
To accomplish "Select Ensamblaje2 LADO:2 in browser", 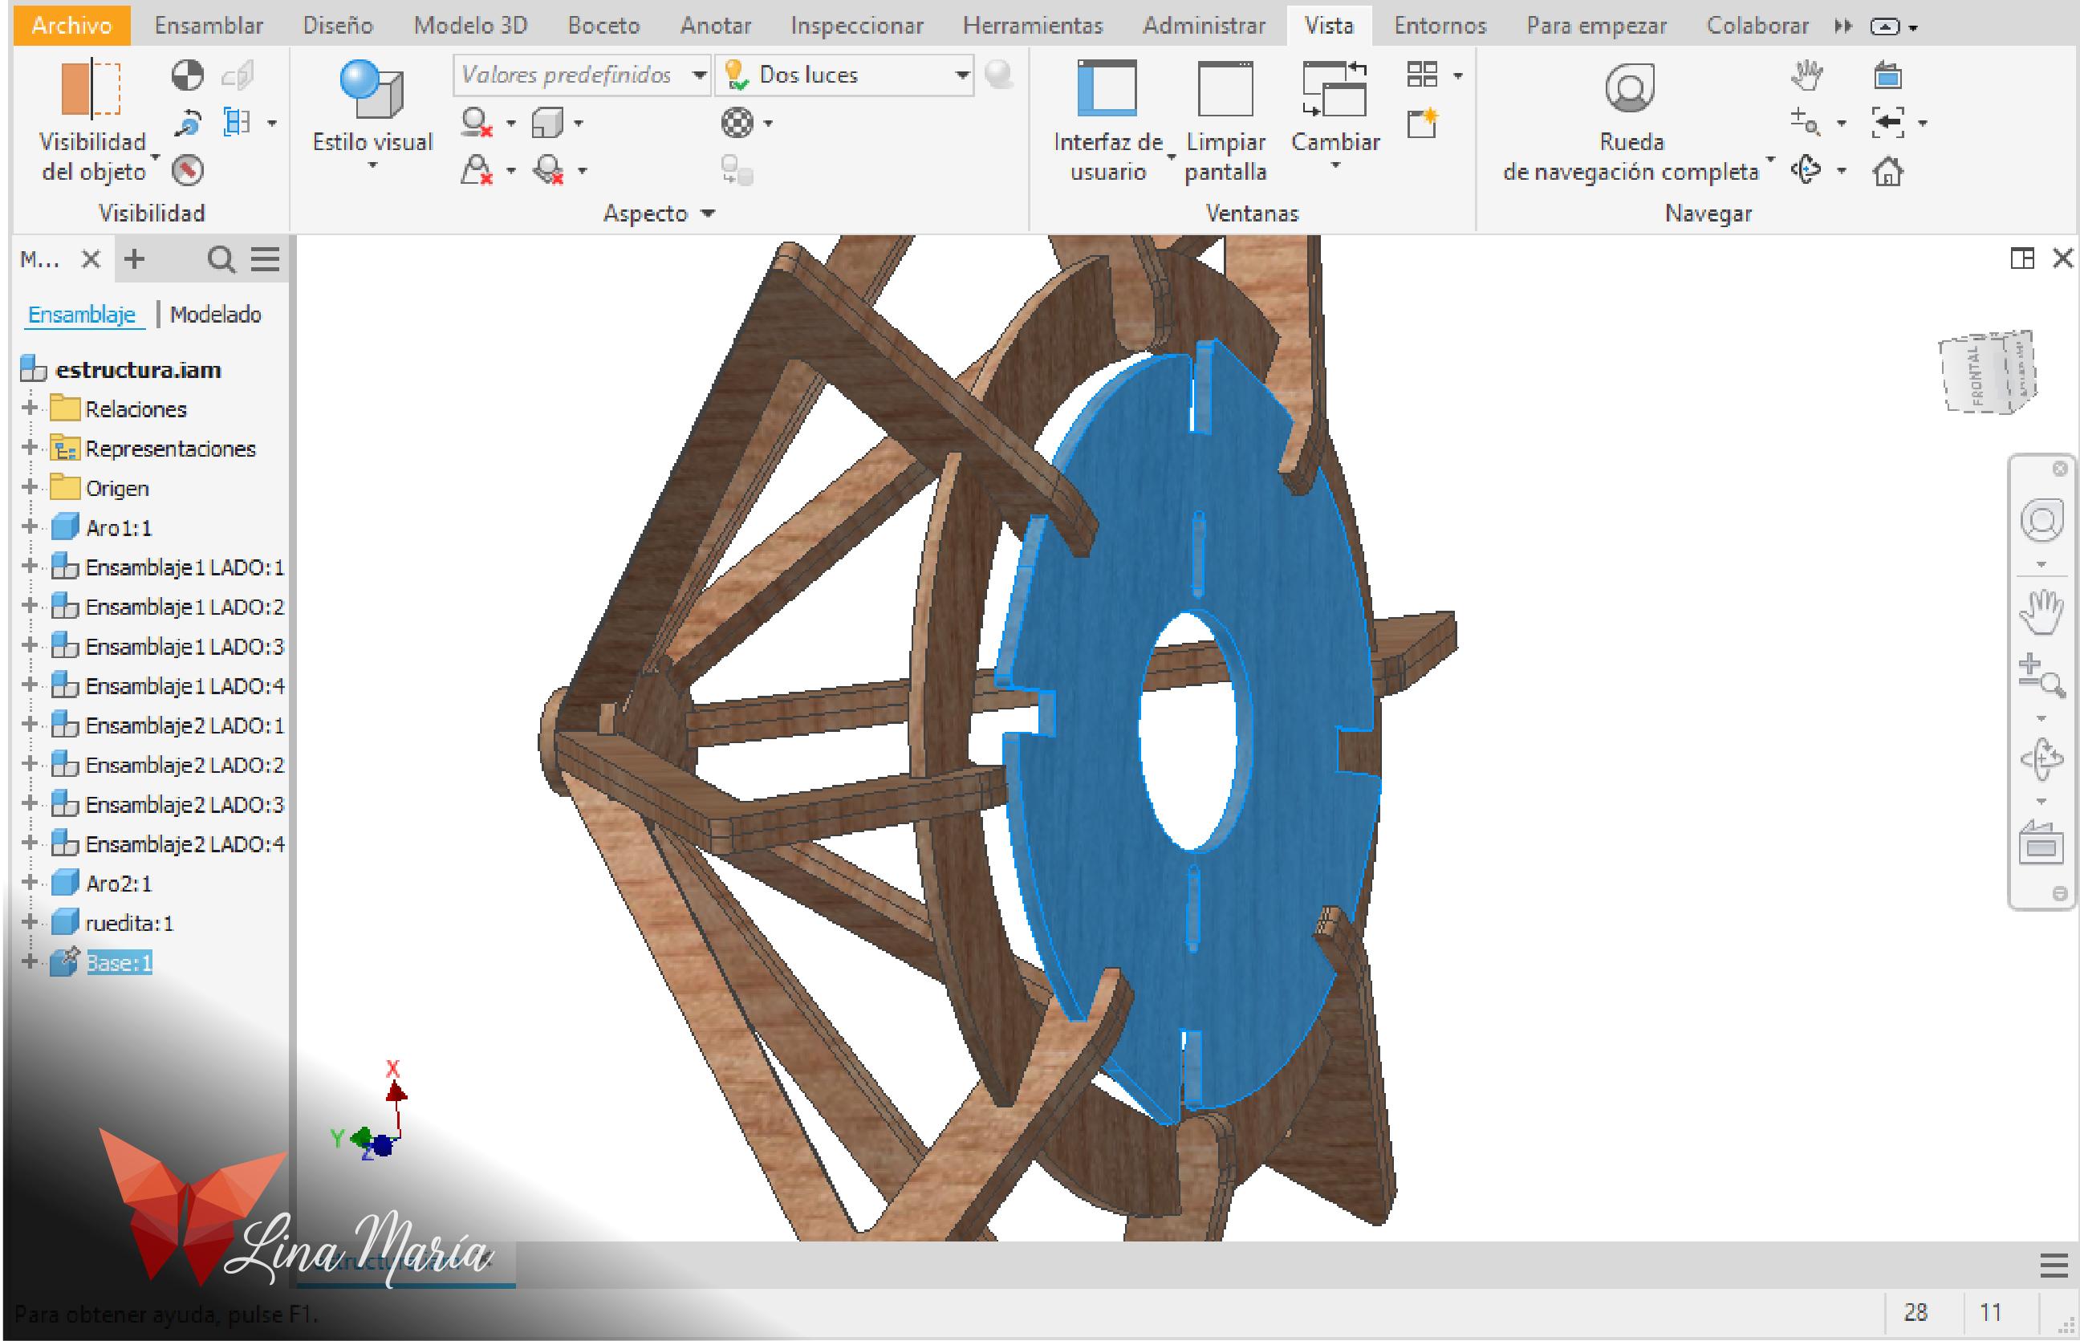I will click(185, 765).
